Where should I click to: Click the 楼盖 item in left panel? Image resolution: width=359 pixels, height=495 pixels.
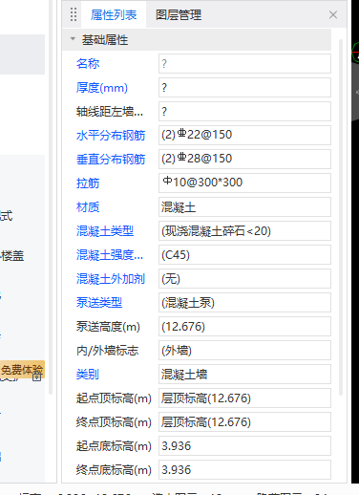point(12,256)
